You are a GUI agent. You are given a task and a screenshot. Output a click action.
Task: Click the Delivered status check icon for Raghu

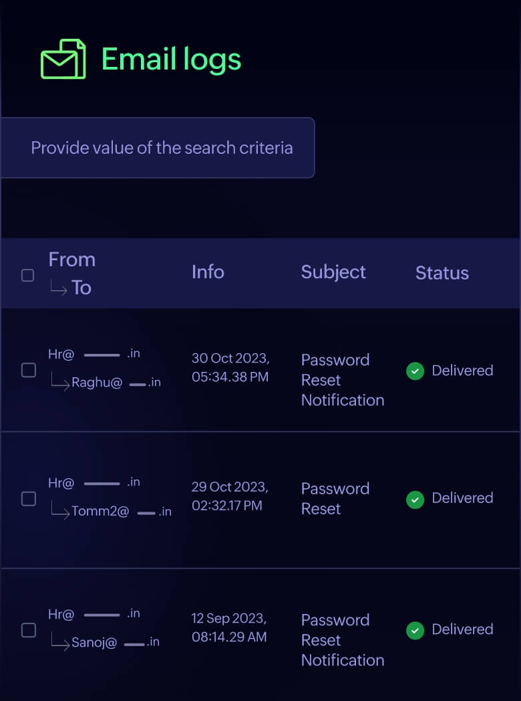(415, 371)
